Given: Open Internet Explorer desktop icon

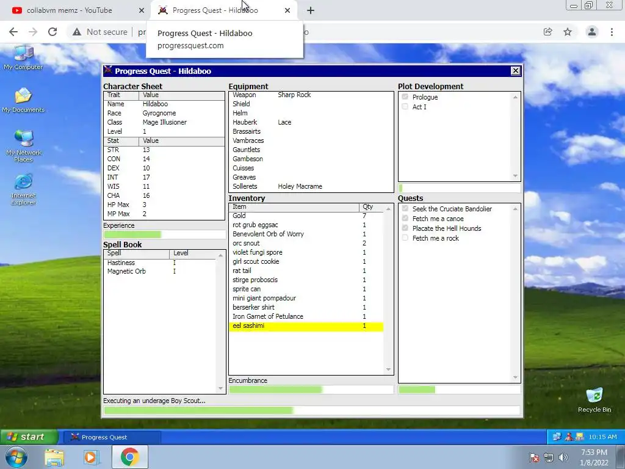Looking at the screenshot, I should click(x=23, y=189).
